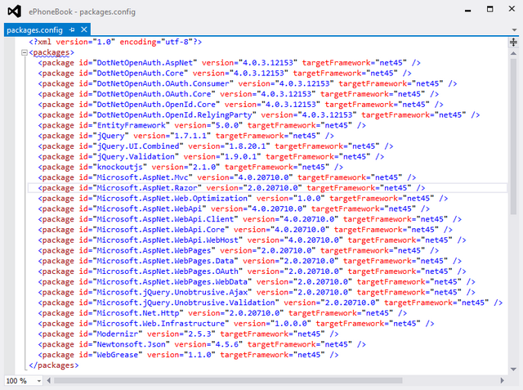Click the Microsoft.AspNet.Razor package id
The image size is (523, 390).
coord(147,188)
